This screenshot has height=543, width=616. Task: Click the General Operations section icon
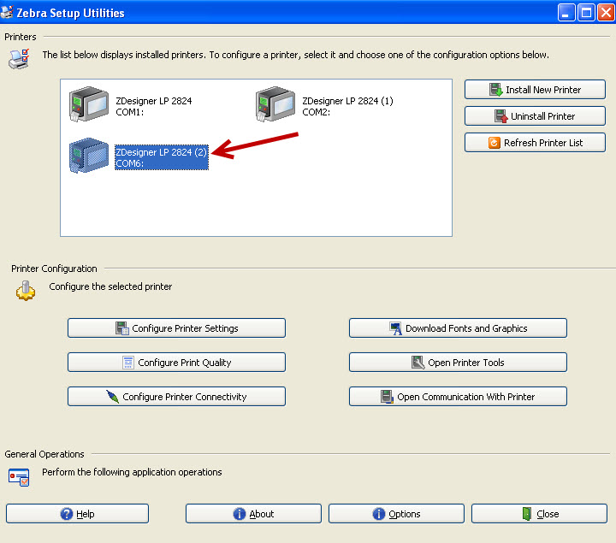[x=19, y=476]
